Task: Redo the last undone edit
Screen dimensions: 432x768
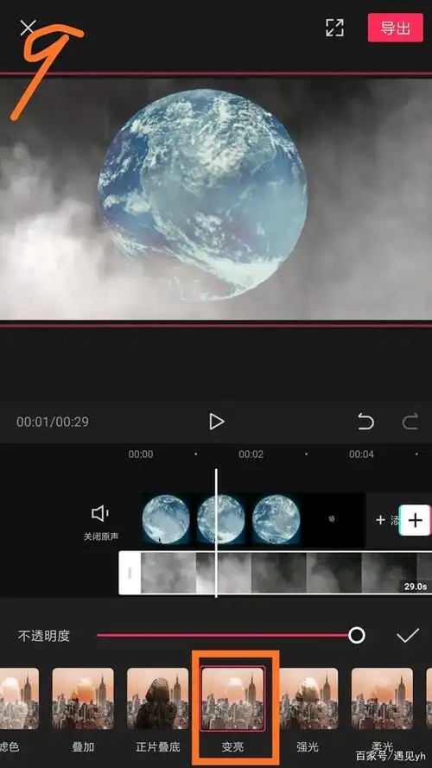Action: (x=410, y=422)
